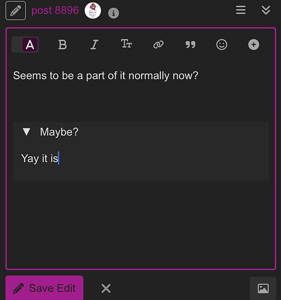Screen dimensions: 281x300
Task: Click the 'Maybe?' spoiler title
Action: pos(59,132)
